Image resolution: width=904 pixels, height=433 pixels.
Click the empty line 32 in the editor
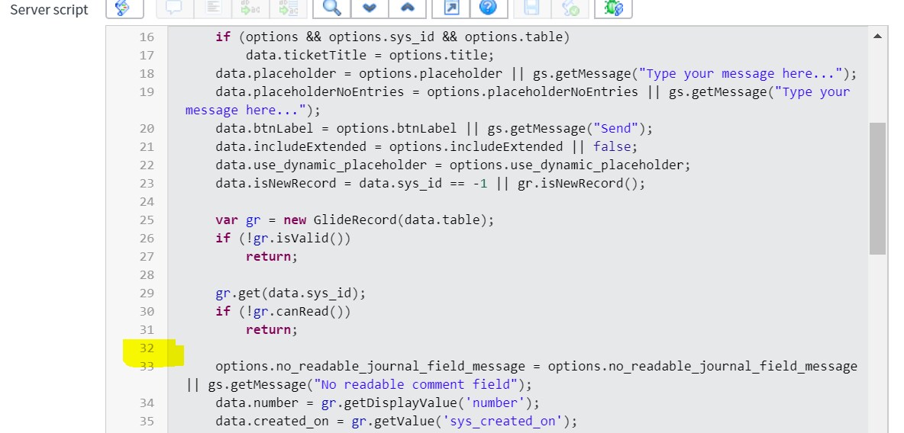point(519,348)
